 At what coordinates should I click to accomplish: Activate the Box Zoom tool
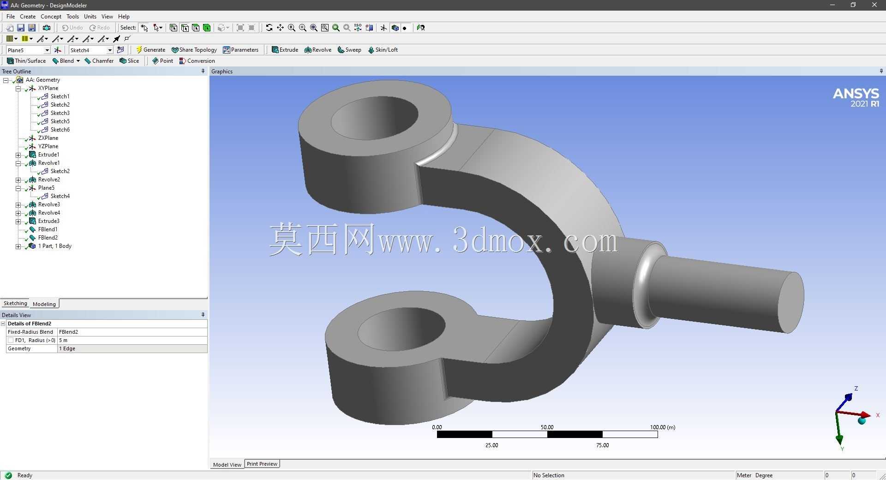pos(303,28)
